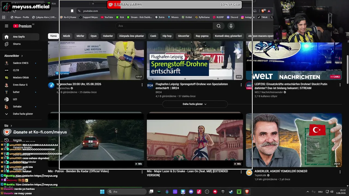Switch to Brave browser in the taskbar
The image size is (349, 196).
click(247, 192)
